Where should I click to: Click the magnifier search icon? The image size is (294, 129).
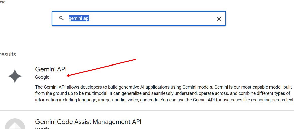pos(61,18)
